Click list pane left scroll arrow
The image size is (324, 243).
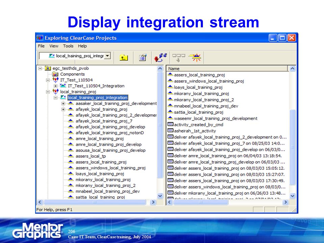(x=170, y=202)
